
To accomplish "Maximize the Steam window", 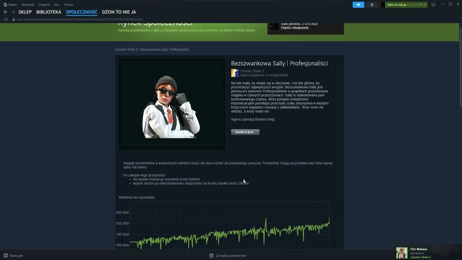I will click(x=450, y=5).
